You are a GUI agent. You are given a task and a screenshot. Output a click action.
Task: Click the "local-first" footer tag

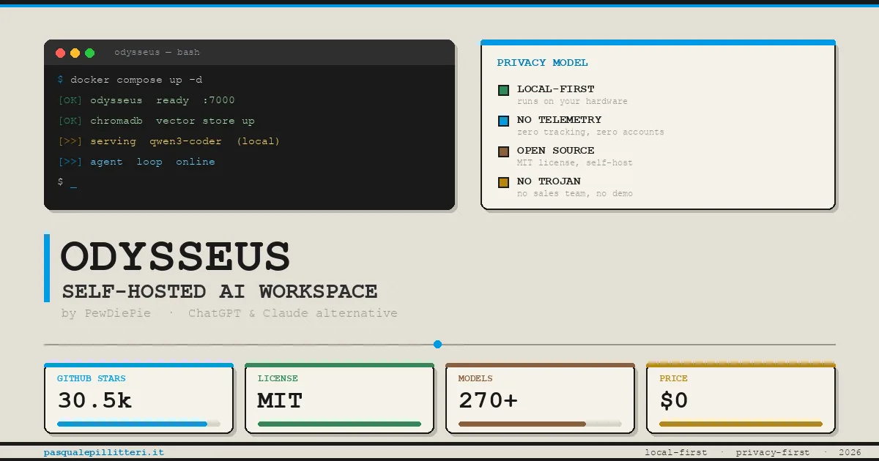(x=676, y=453)
